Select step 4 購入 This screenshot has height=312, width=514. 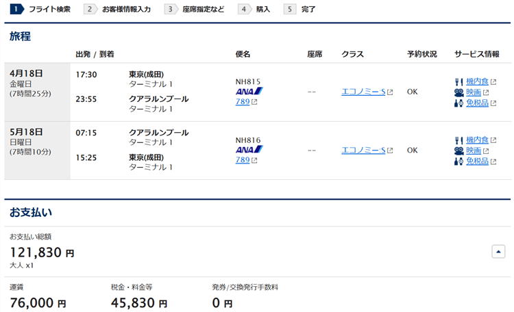pyautogui.click(x=255, y=10)
